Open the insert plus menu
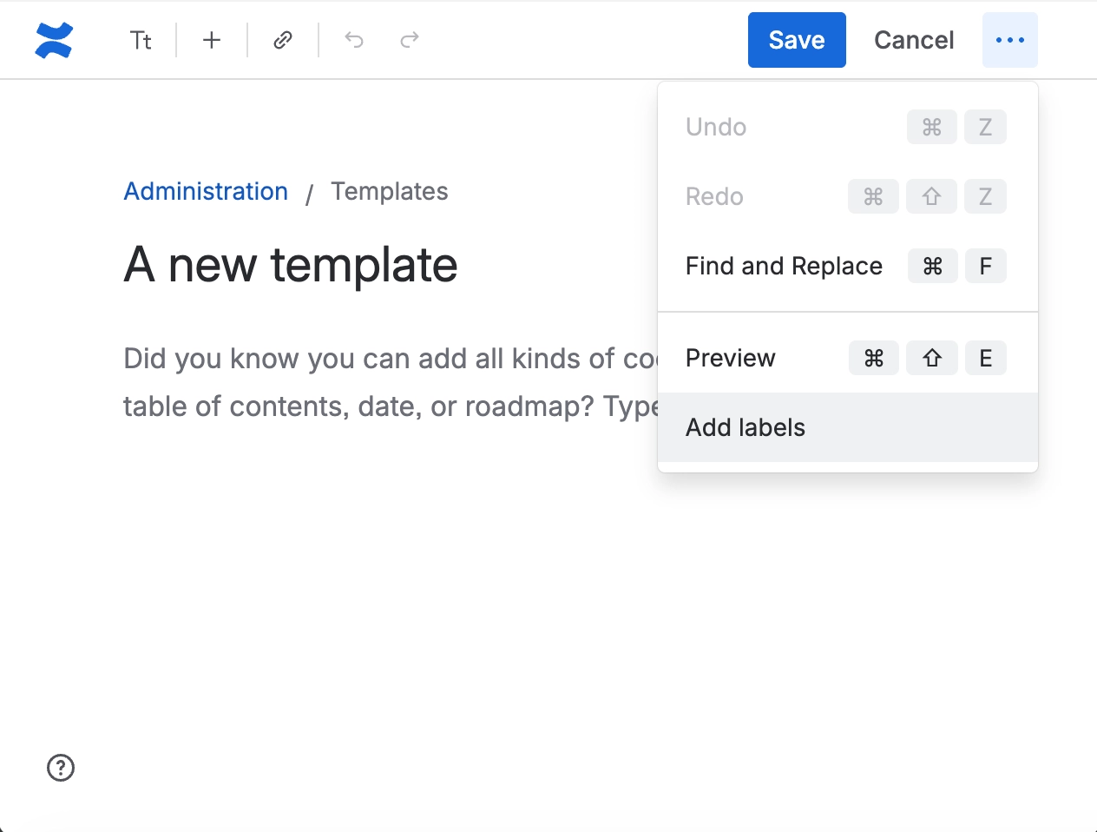Viewport: 1097px width, 832px height. (x=212, y=40)
